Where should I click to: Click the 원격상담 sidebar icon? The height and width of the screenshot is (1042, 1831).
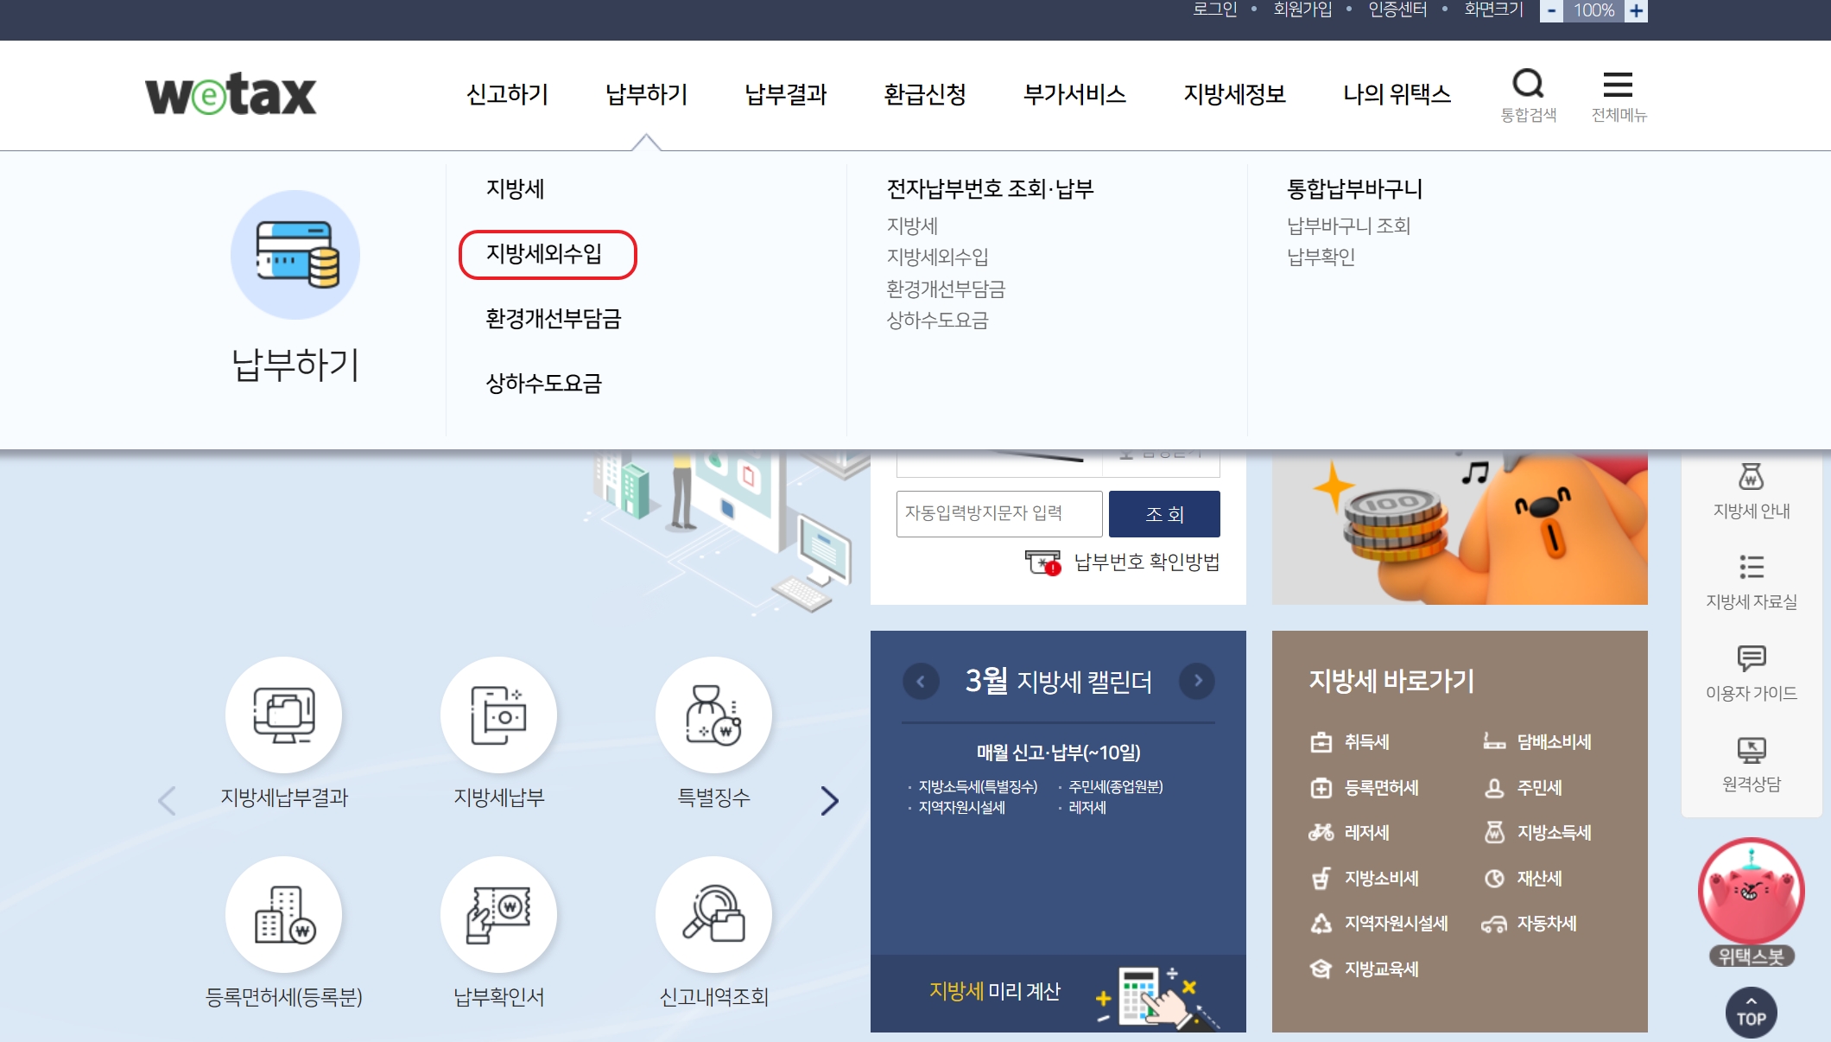(x=1751, y=750)
